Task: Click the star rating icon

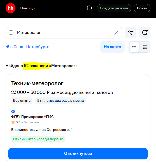Action: pos(13,122)
